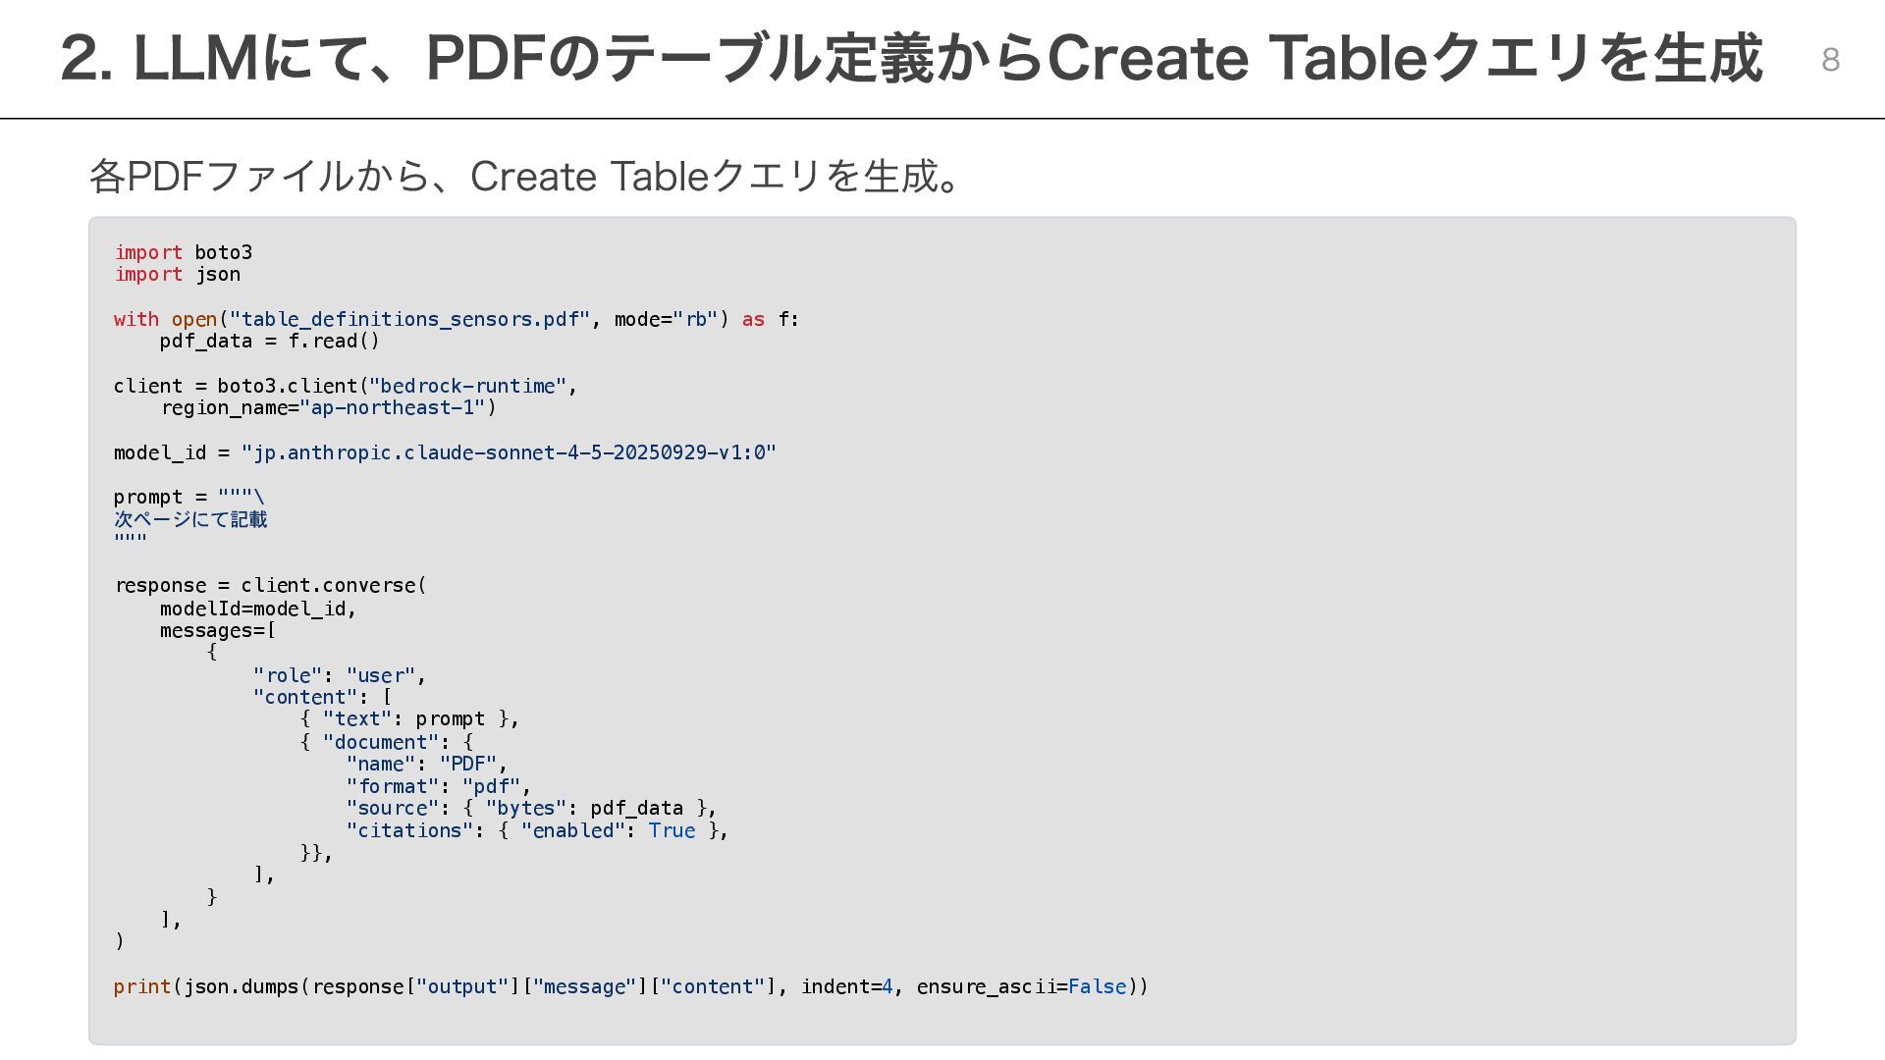The height and width of the screenshot is (1060, 1885).
Task: Click the "bedrock-runtime" string
Action: [468, 386]
